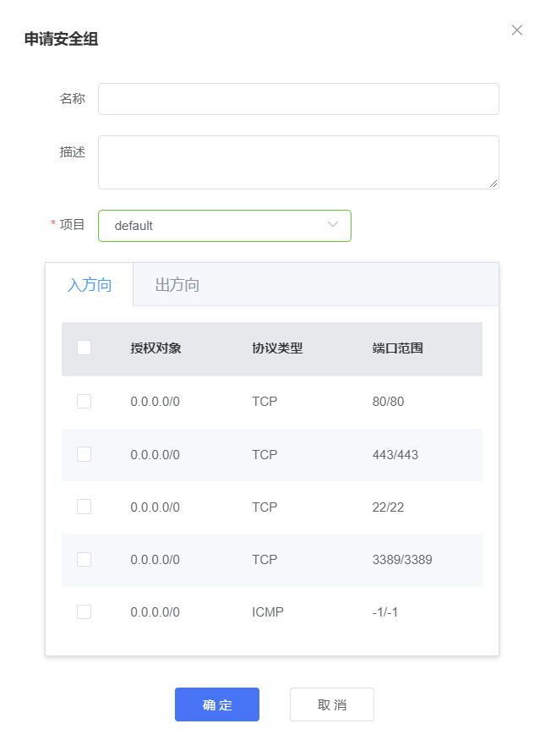545x751 pixels.
Task: Select the 22/22 TCP rule checkbox
Action: [x=84, y=507]
